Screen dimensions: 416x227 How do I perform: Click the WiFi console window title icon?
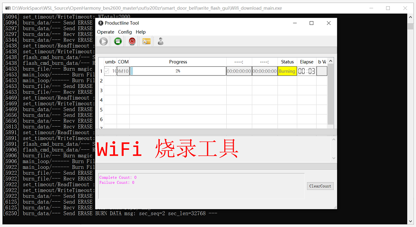[7, 8]
